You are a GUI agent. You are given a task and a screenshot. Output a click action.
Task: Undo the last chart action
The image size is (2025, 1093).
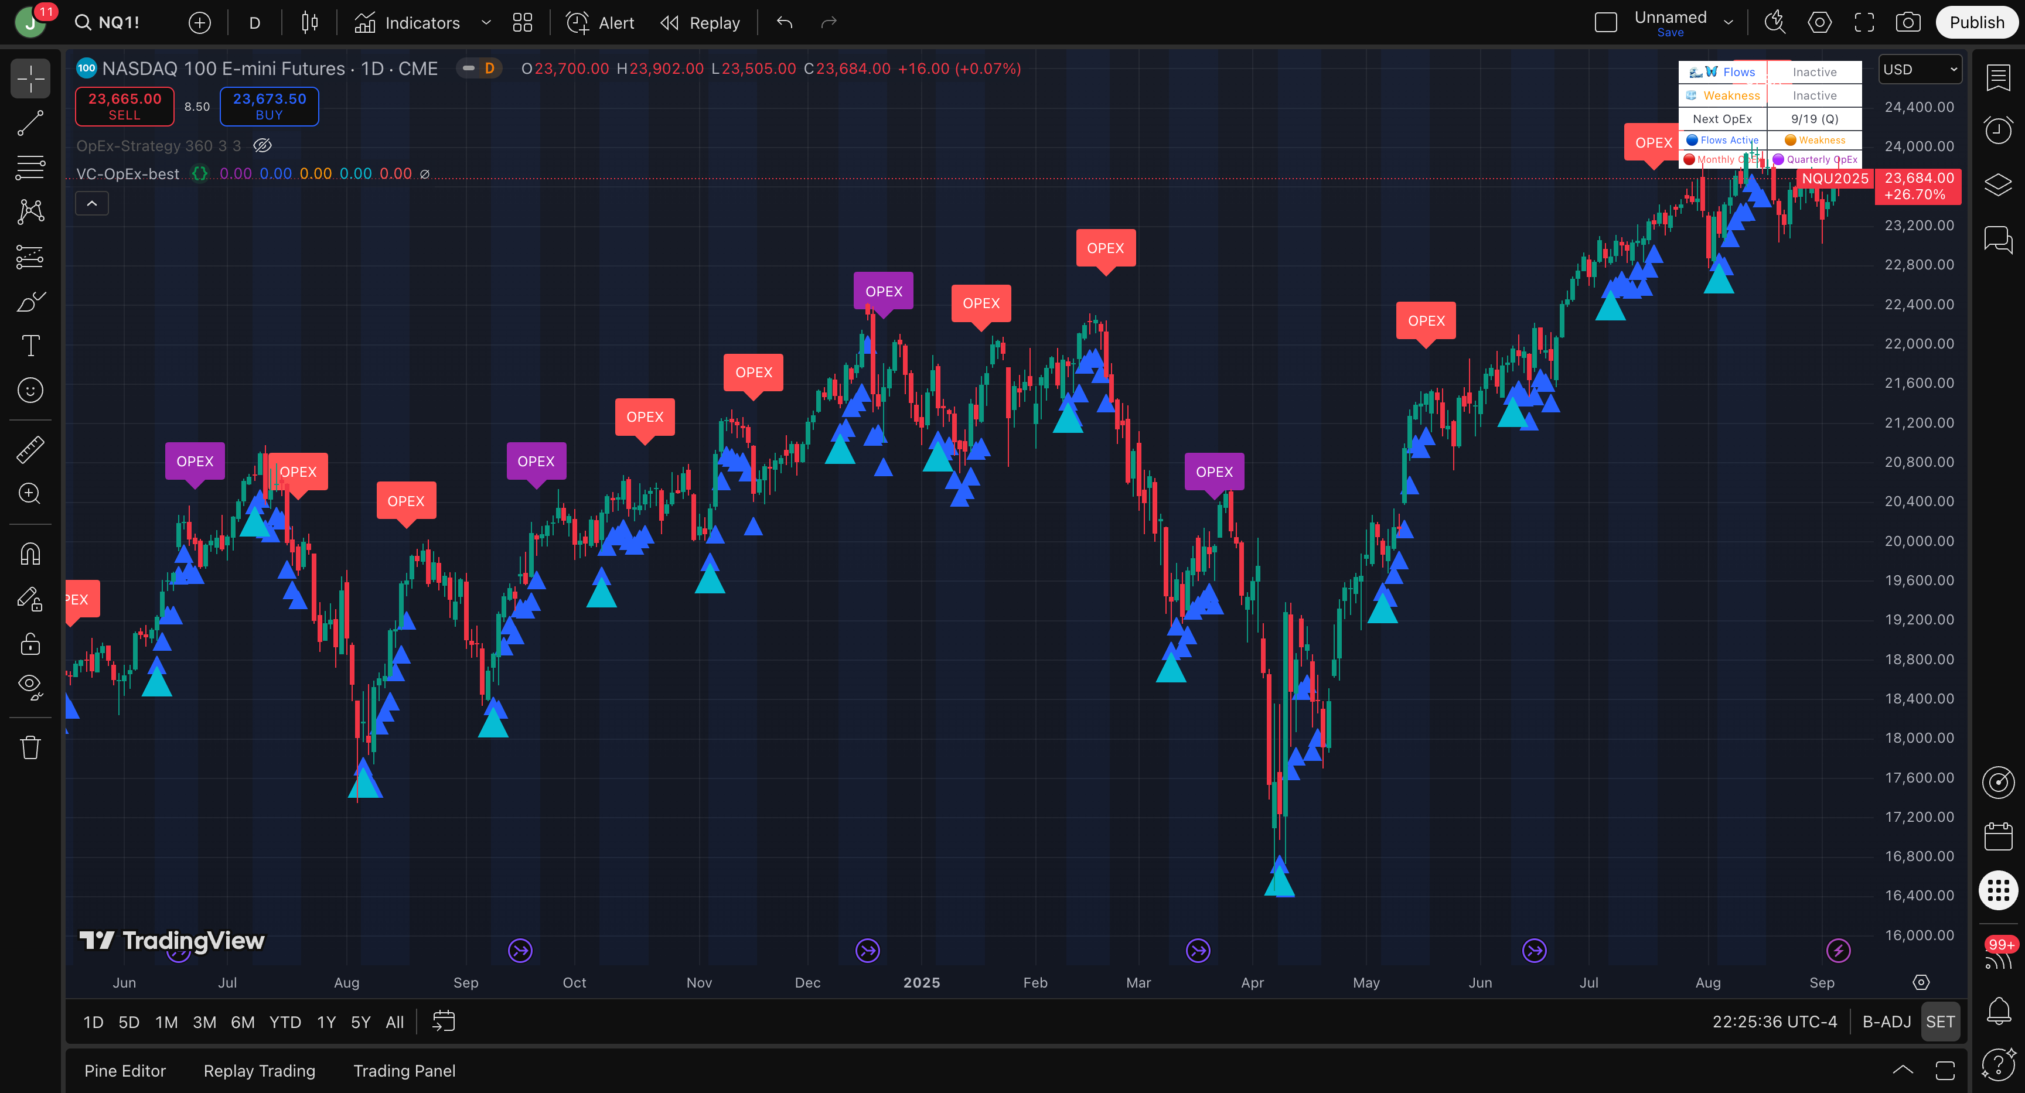click(x=785, y=23)
